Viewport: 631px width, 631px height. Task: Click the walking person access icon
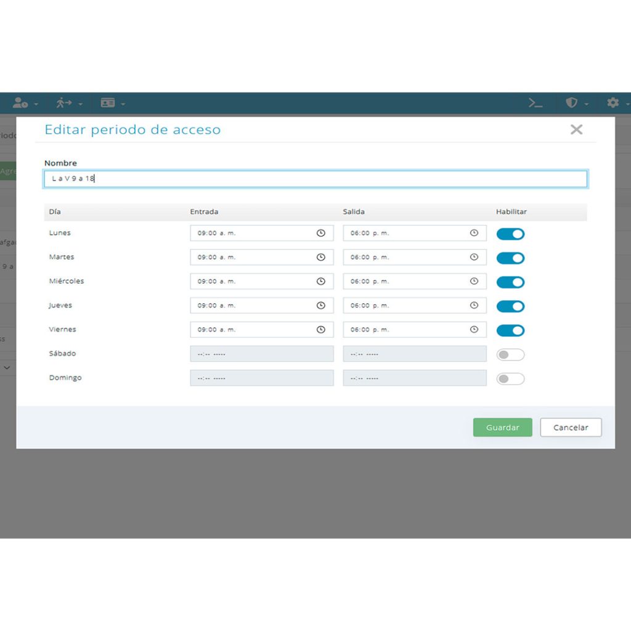64,103
